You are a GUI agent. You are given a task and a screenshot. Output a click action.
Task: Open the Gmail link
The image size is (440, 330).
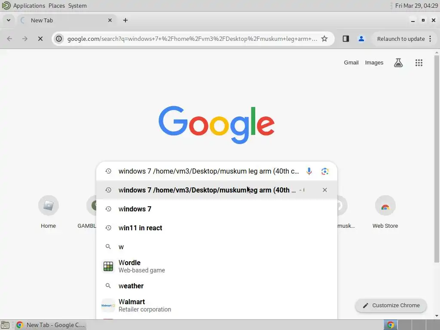click(351, 63)
